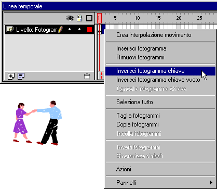This screenshot has height=189, width=217.
Task: Toggle visibility dot of the Fotogrammi layer
Action: tap(70, 30)
